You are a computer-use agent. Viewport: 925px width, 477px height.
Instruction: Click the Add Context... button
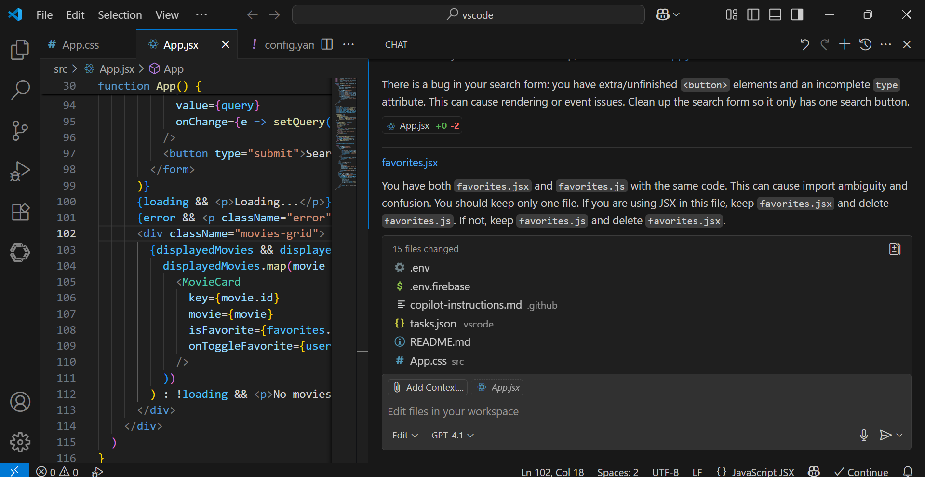(428, 387)
